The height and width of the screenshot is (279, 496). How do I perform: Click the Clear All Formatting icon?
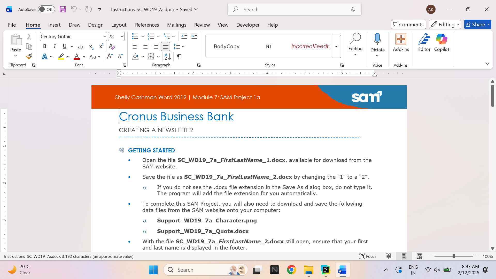112,47
